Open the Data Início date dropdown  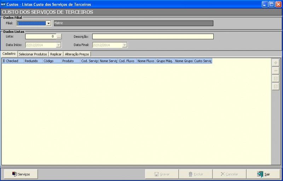coord(58,45)
